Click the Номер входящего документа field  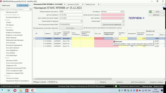(x=71, y=11)
